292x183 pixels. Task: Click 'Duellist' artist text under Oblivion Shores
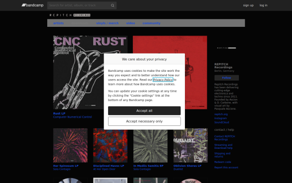[x=178, y=169]
